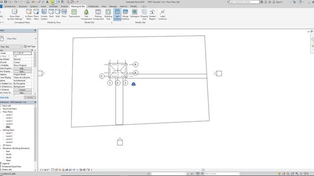
Task: Switch to the Manage ribbon tab
Action: point(113,6)
